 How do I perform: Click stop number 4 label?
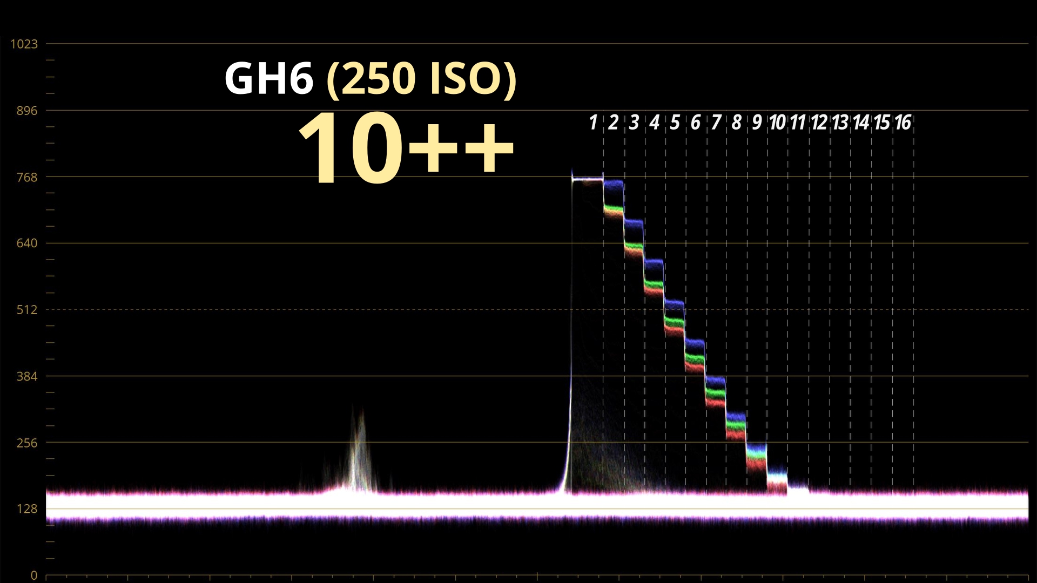655,123
